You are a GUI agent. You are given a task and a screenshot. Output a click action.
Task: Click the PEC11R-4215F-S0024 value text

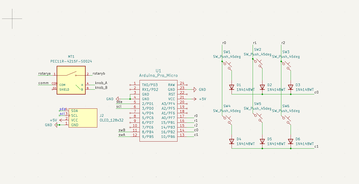click(71, 61)
